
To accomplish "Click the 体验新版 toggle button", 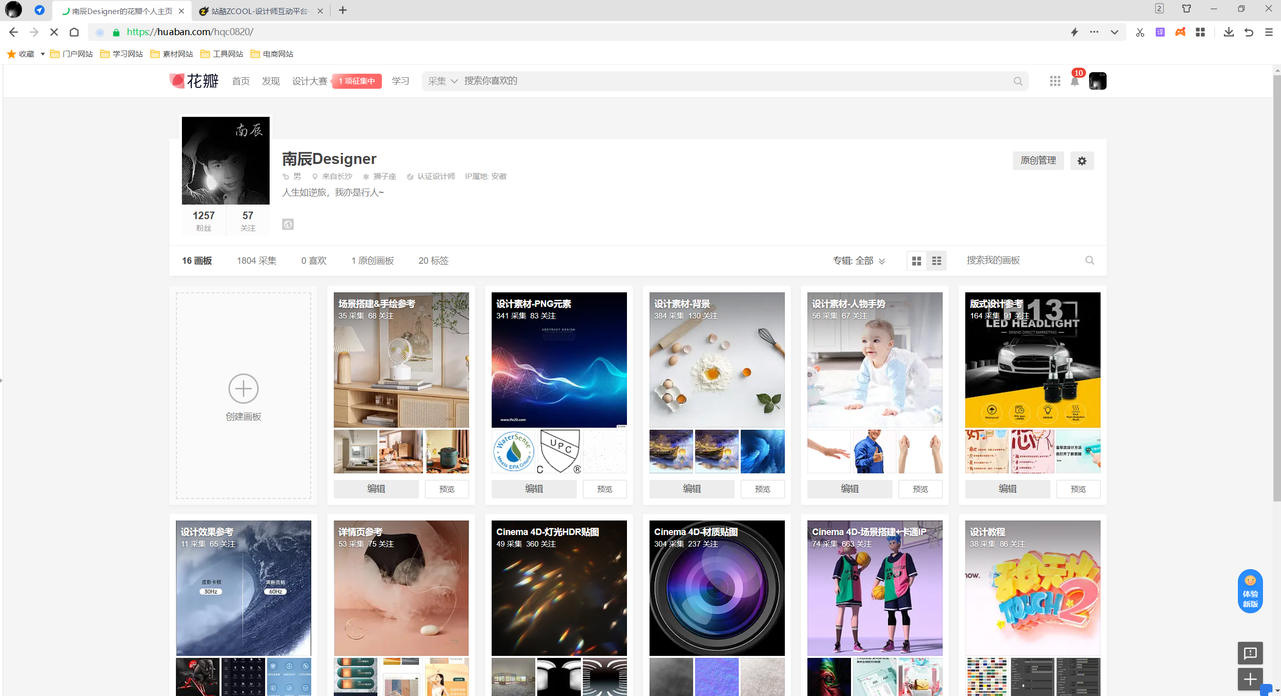I will 1250,592.
